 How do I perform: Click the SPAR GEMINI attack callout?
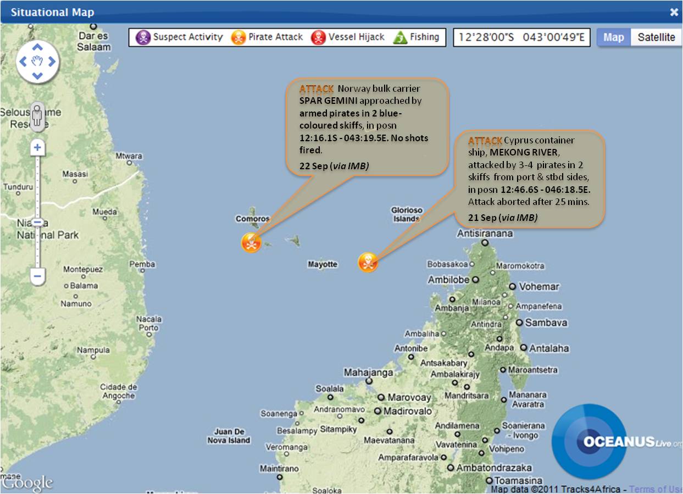click(367, 126)
